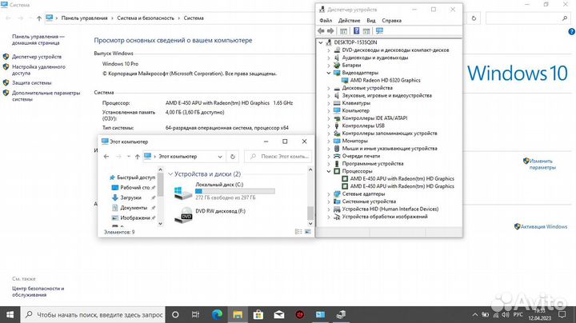Open Local Disk (C:) drive icon
Viewport: 576px width, 323px height.
tap(182, 191)
